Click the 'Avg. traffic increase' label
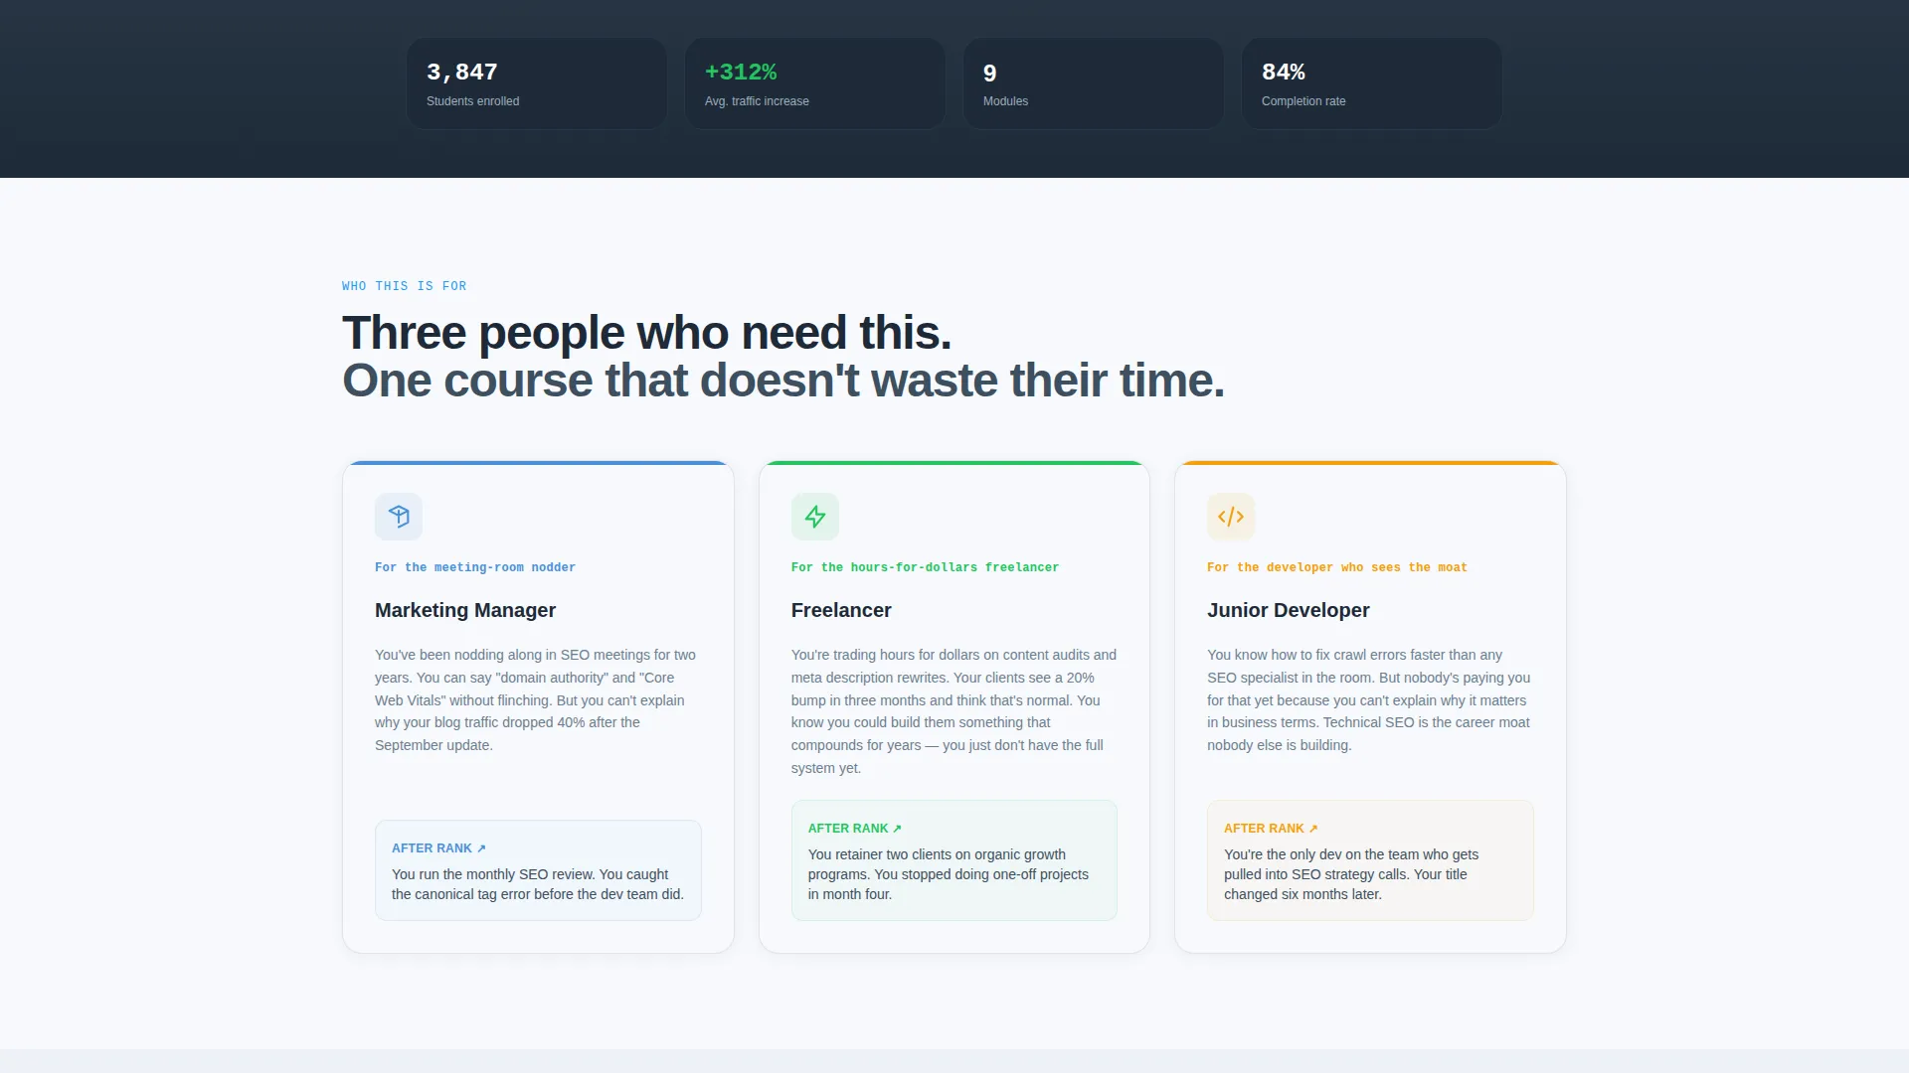 coord(757,101)
